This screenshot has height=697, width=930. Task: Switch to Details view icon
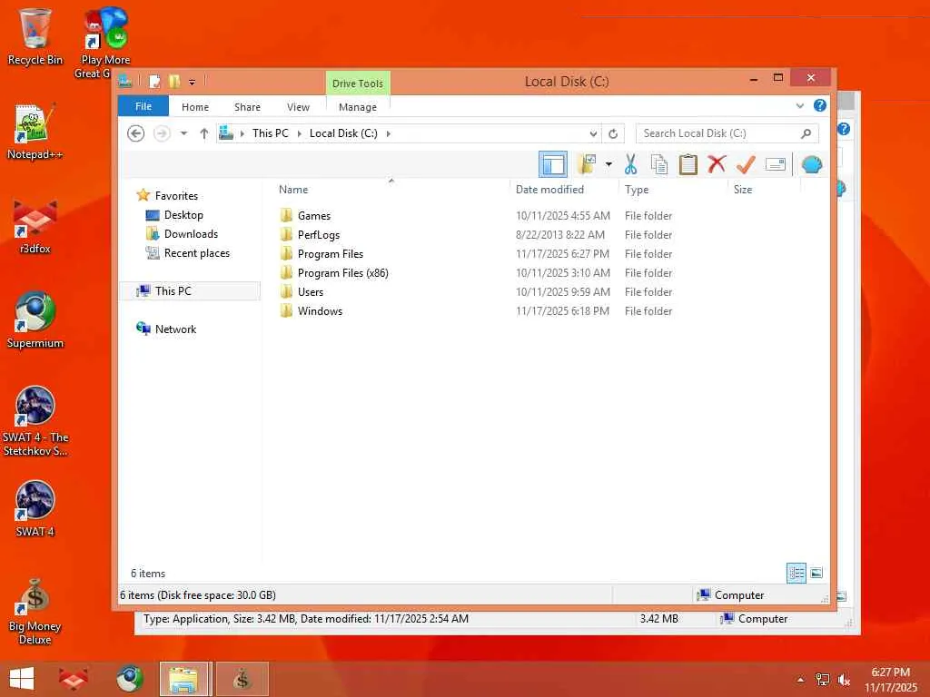coord(796,573)
